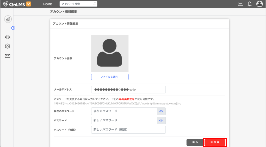Screen dimensions: 266x147
Task: Toggle visibility of the new password
Action: (x=161, y=121)
